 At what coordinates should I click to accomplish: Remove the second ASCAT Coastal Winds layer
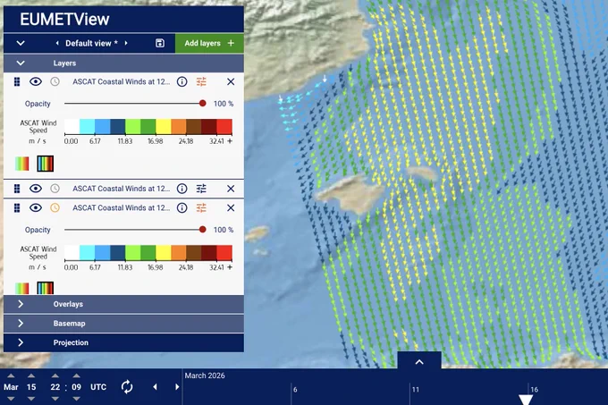click(231, 189)
